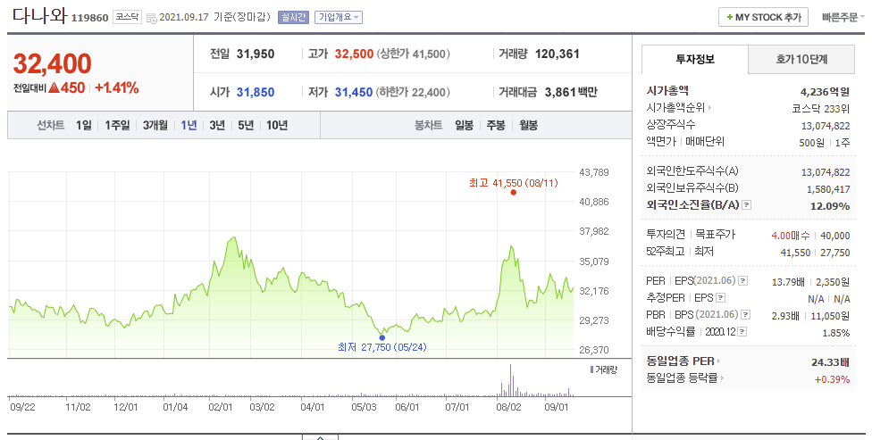Expand the 기업개요 dropdown
872x440 pixels.
coord(338,17)
